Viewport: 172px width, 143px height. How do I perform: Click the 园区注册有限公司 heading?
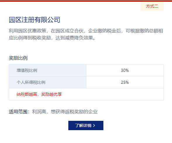(34, 20)
